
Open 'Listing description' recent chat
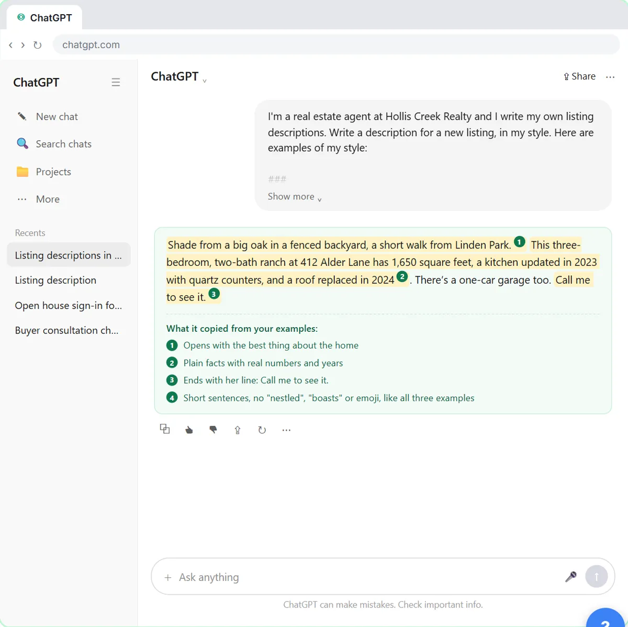69,280
